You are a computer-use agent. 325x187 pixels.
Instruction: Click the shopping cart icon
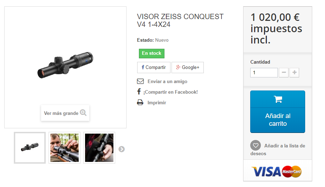(278, 99)
